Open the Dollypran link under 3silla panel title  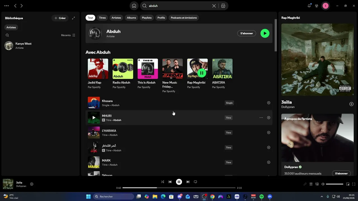tap(288, 107)
